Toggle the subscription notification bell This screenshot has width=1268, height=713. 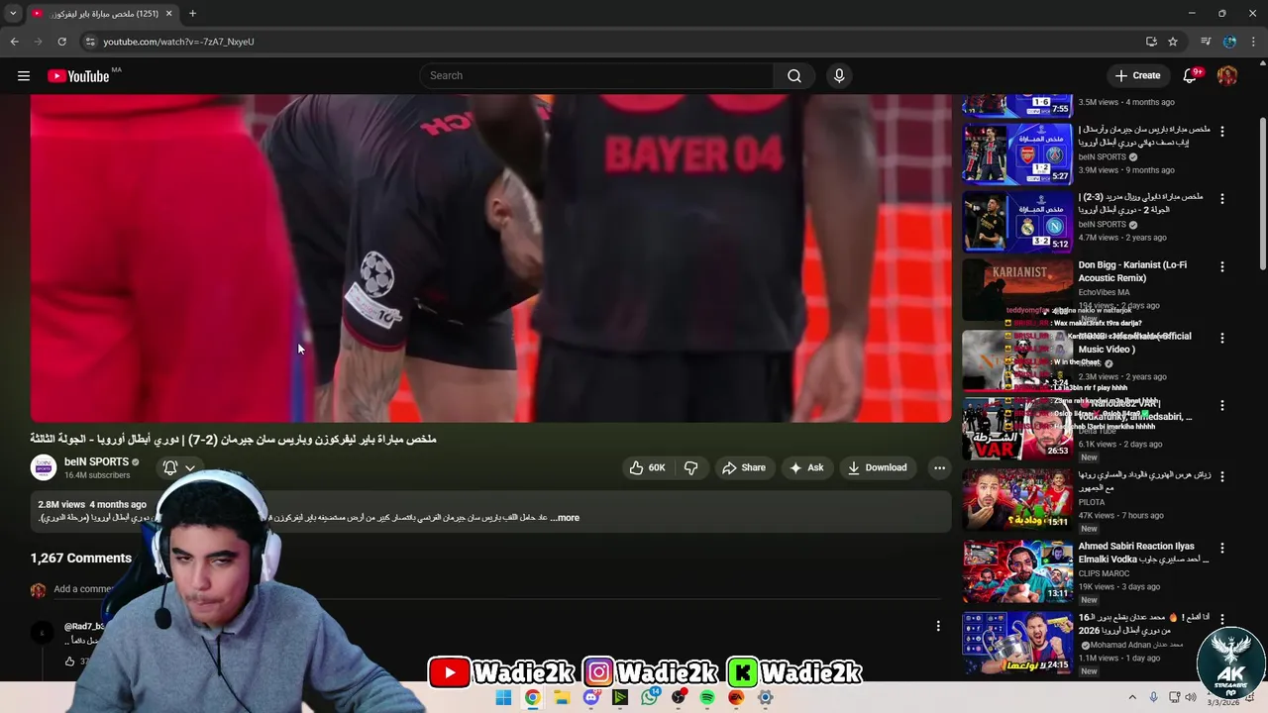(x=170, y=467)
